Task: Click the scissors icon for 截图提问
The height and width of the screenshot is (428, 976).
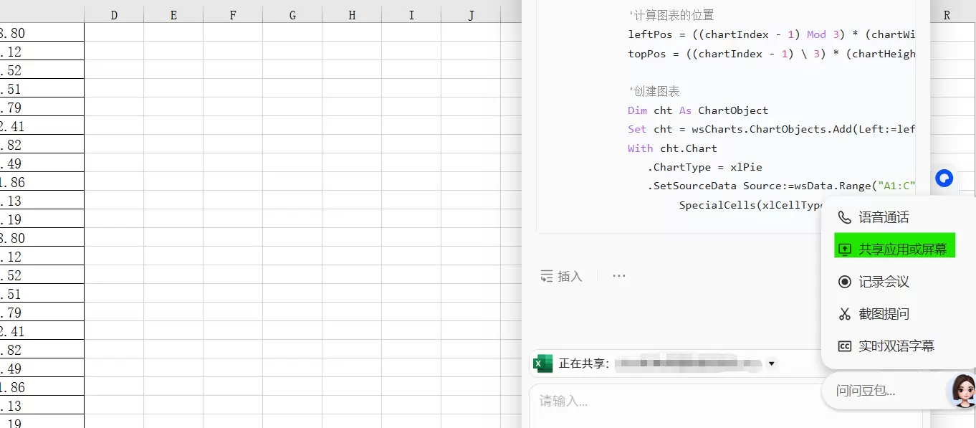Action: (x=845, y=314)
